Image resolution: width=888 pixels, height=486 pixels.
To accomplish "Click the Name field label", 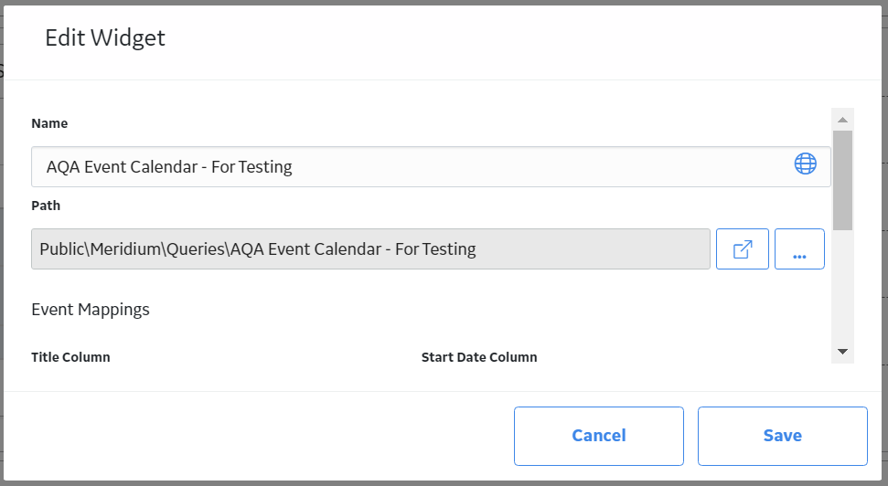I will coord(49,123).
